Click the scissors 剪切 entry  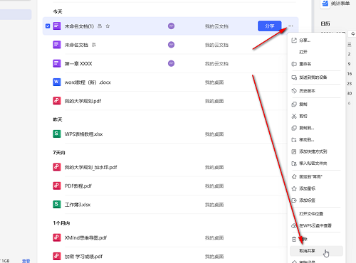pyautogui.click(x=316, y=116)
